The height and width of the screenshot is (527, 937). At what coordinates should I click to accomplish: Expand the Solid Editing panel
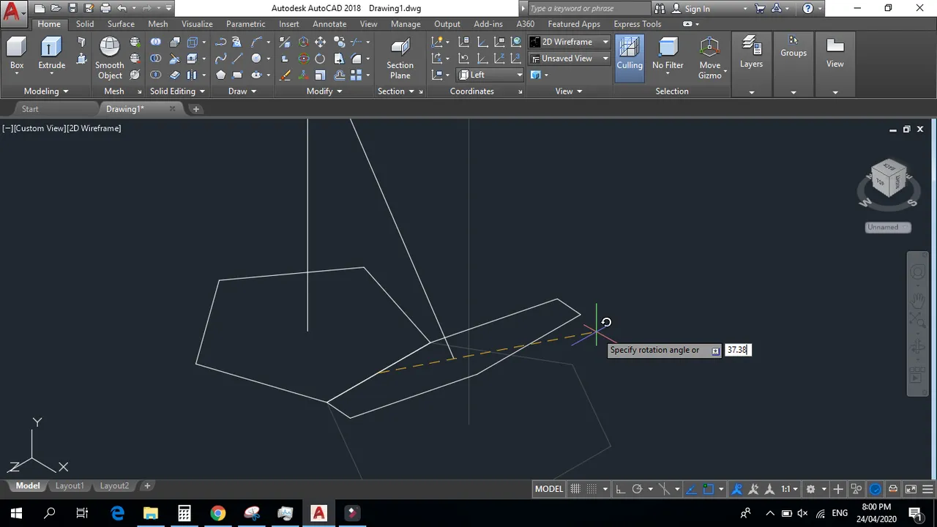(177, 91)
